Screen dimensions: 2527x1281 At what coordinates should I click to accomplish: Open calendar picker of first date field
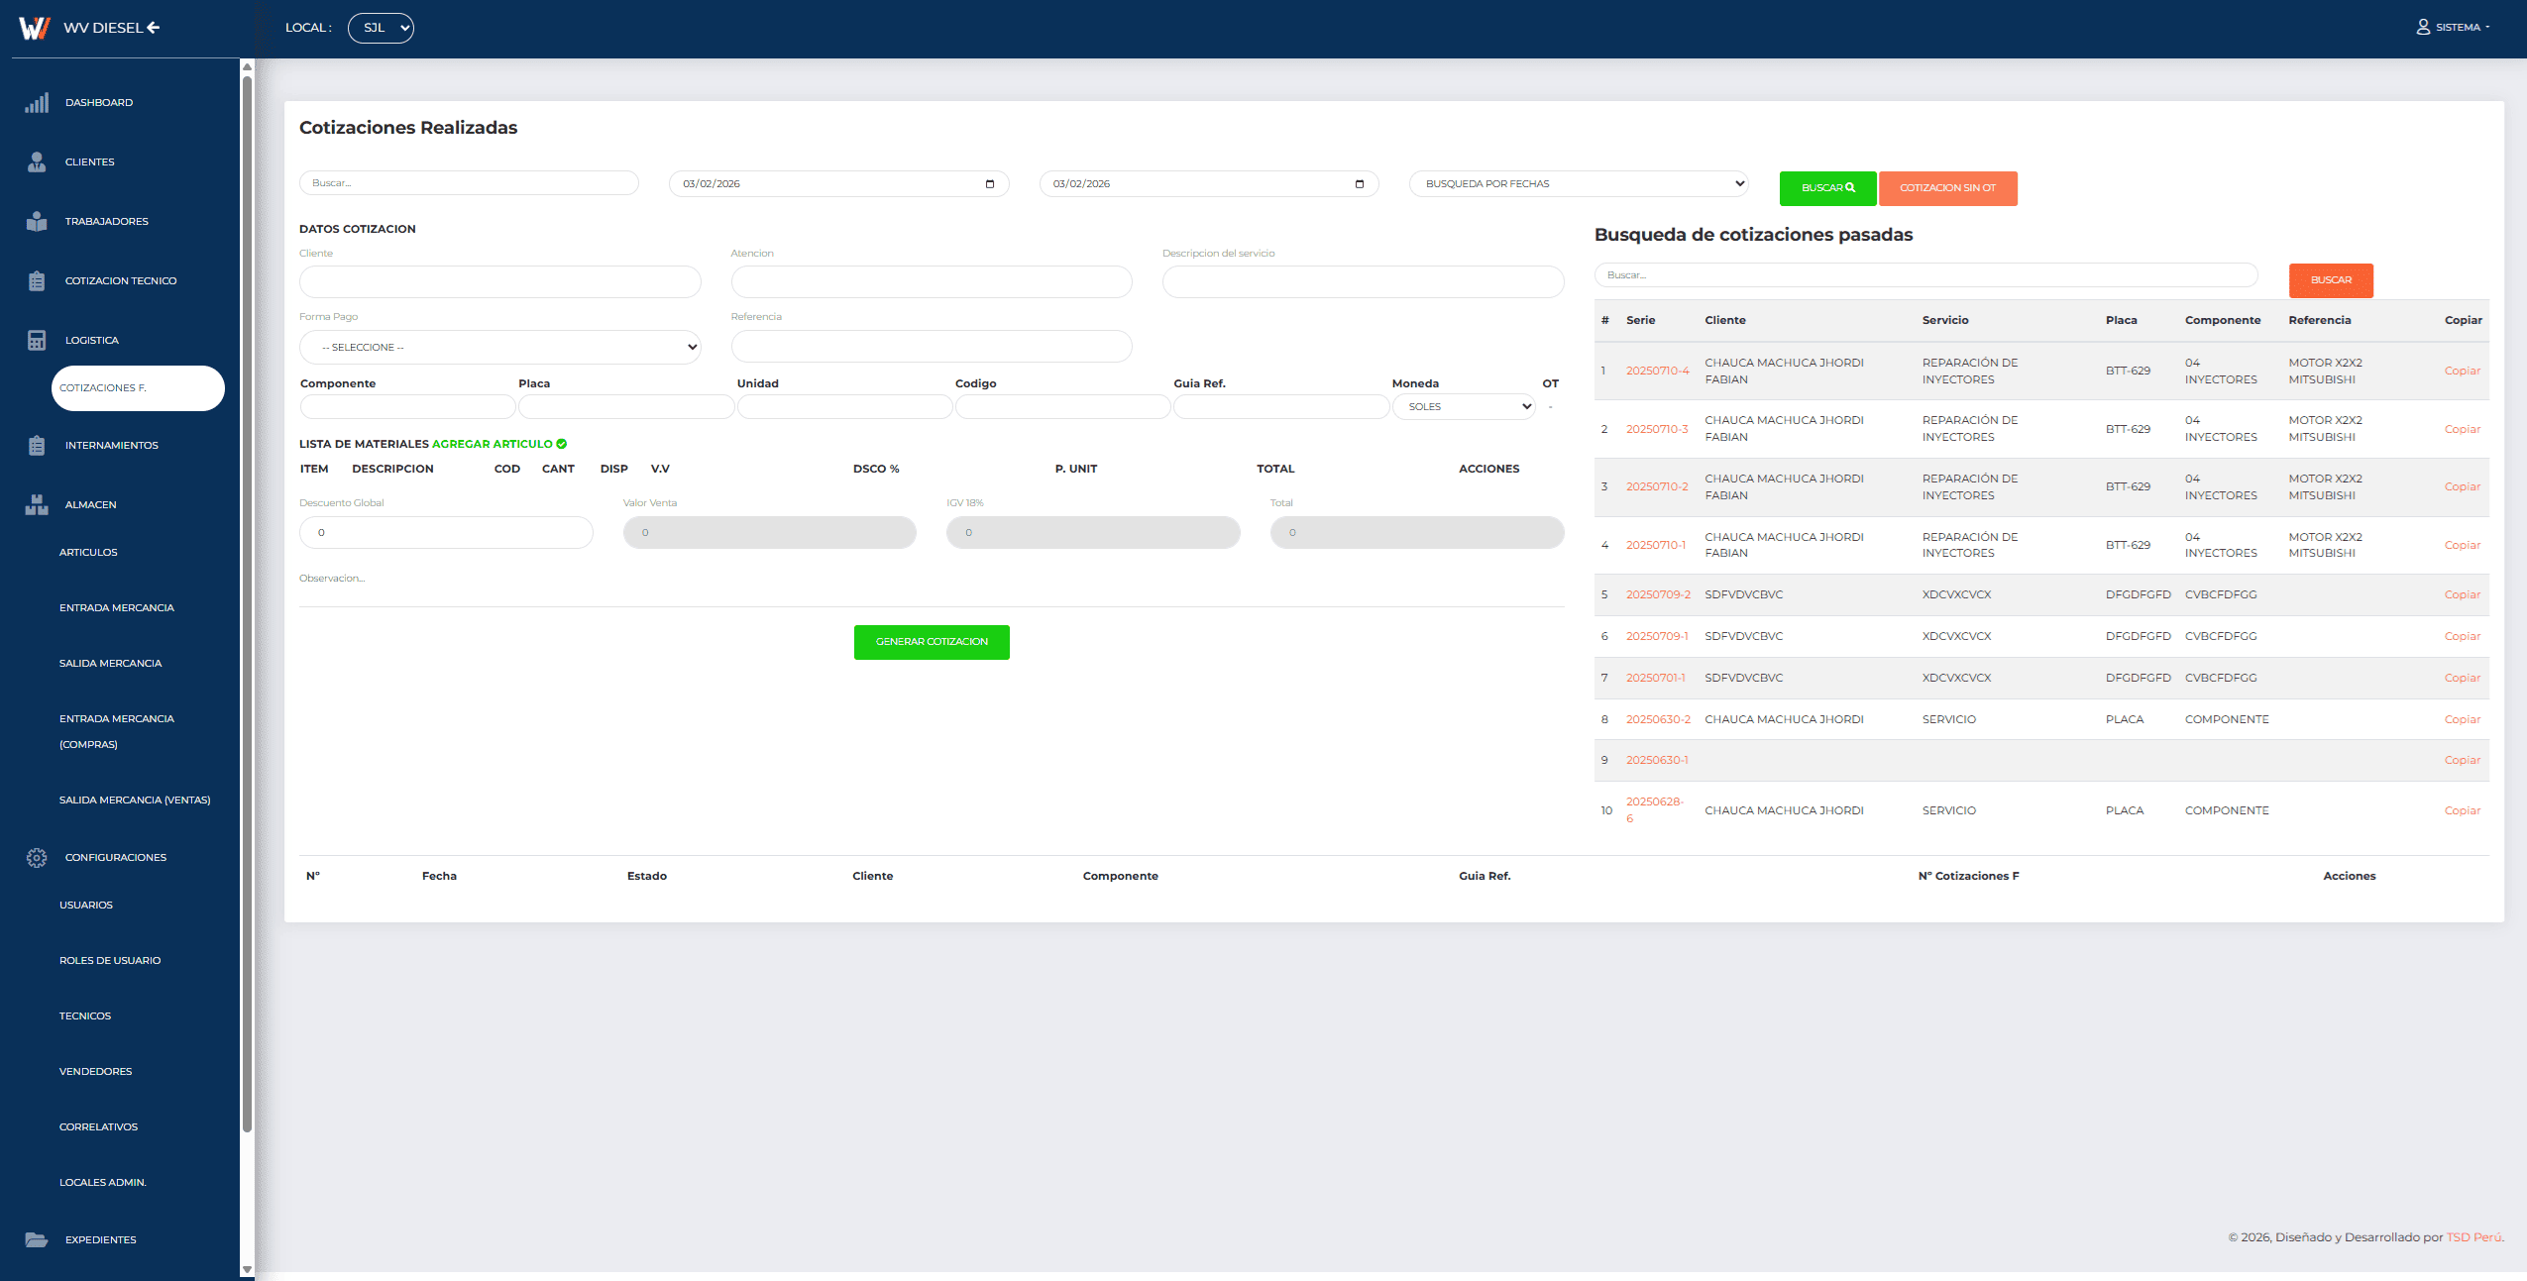[x=989, y=184]
